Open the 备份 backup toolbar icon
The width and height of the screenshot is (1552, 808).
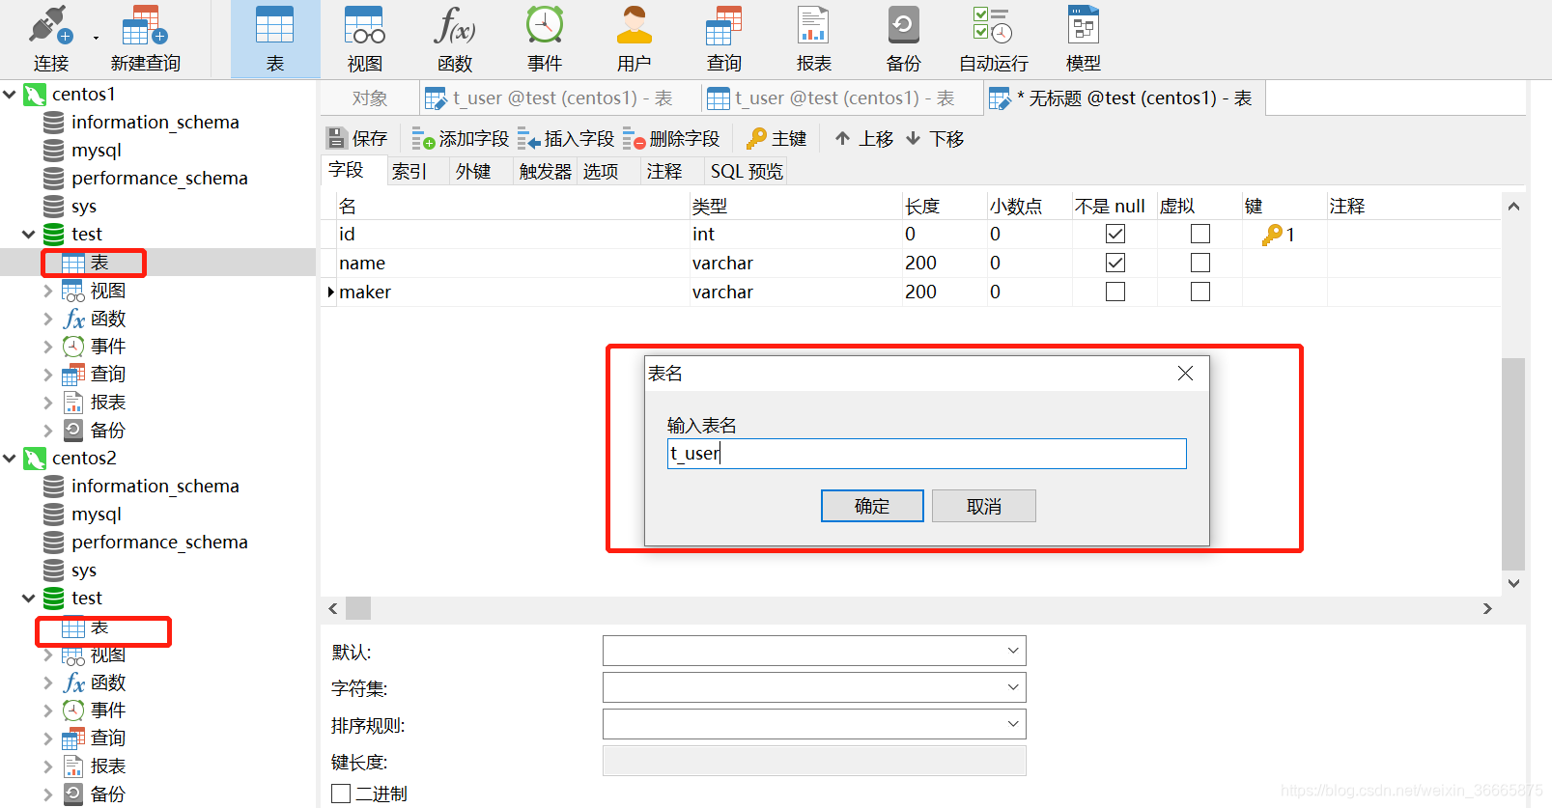tap(904, 39)
